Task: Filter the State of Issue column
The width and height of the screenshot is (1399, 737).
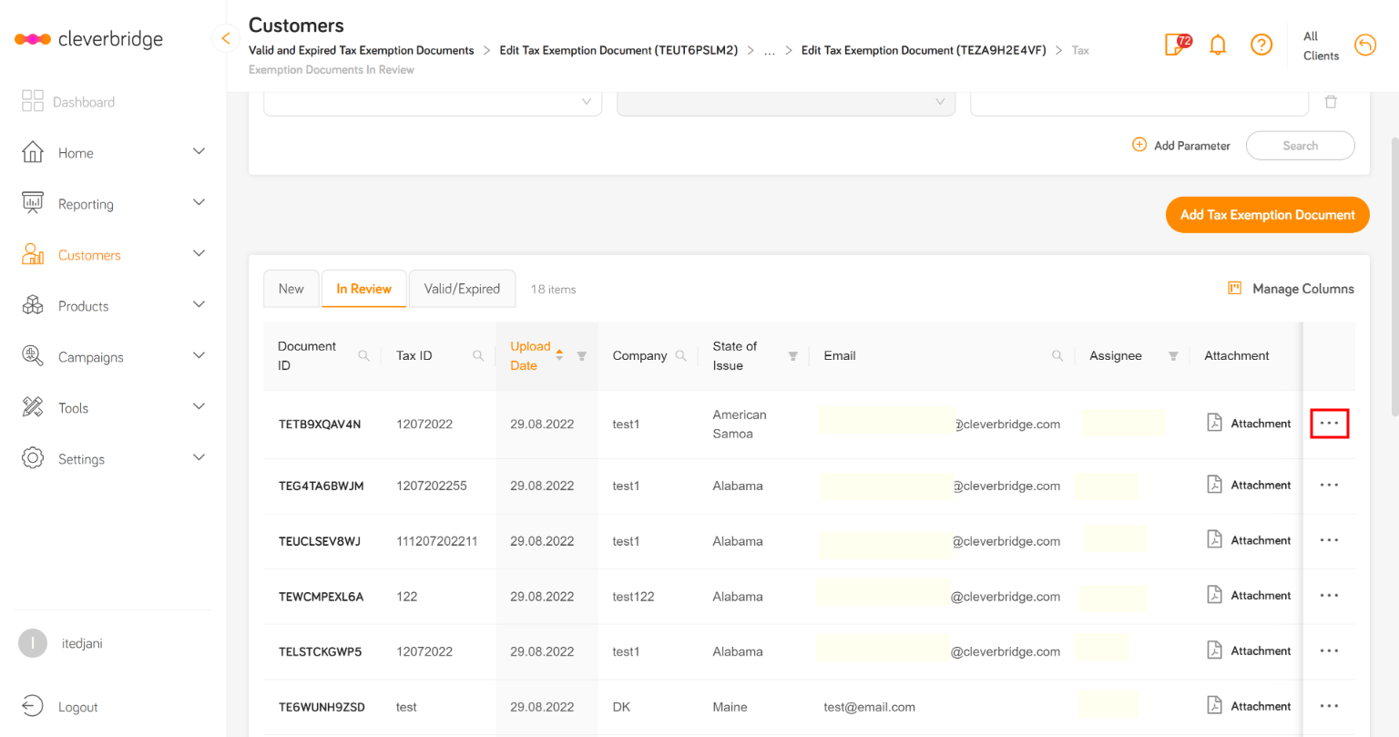Action: tap(792, 356)
